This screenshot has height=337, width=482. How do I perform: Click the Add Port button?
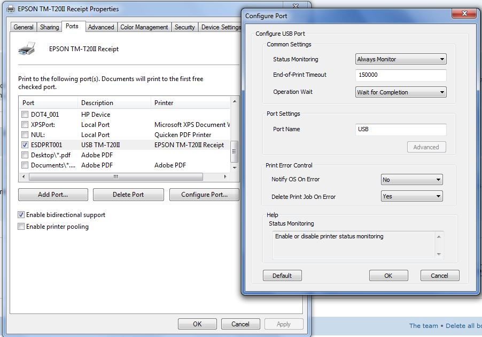[53, 195]
